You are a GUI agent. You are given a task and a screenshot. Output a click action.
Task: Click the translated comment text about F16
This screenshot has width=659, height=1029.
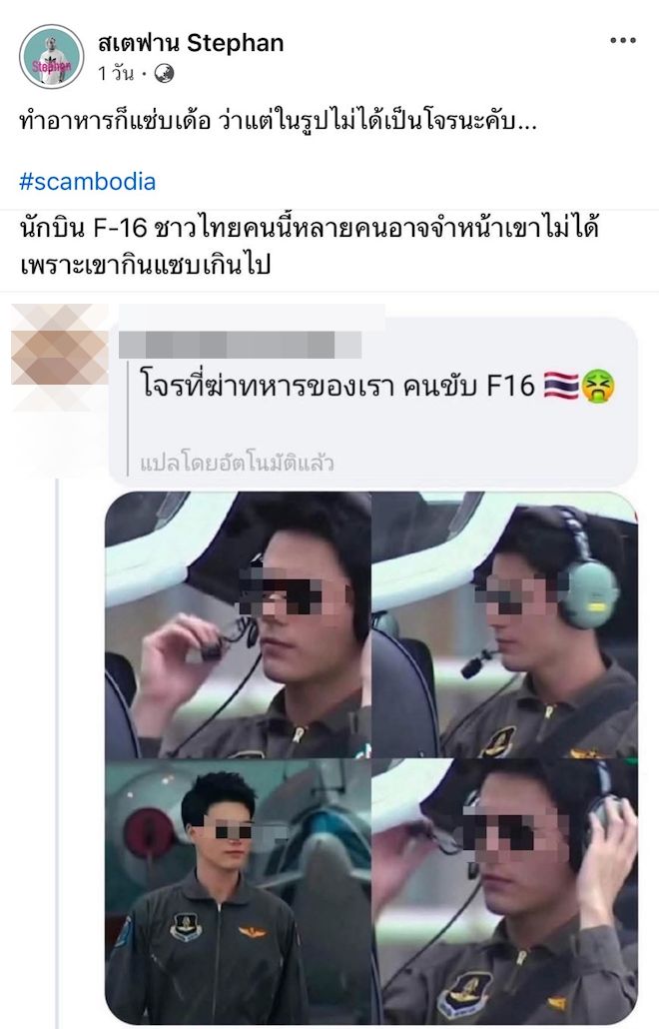[x=338, y=386]
